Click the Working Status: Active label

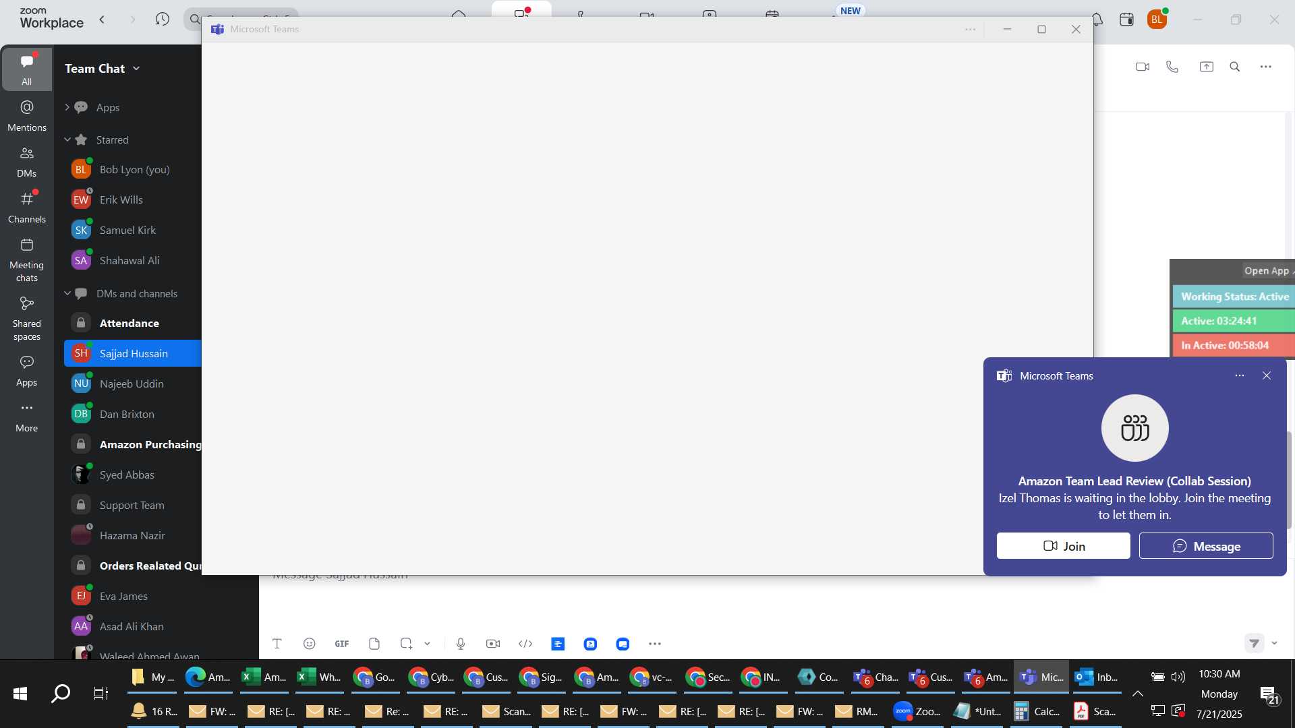[x=1234, y=297]
